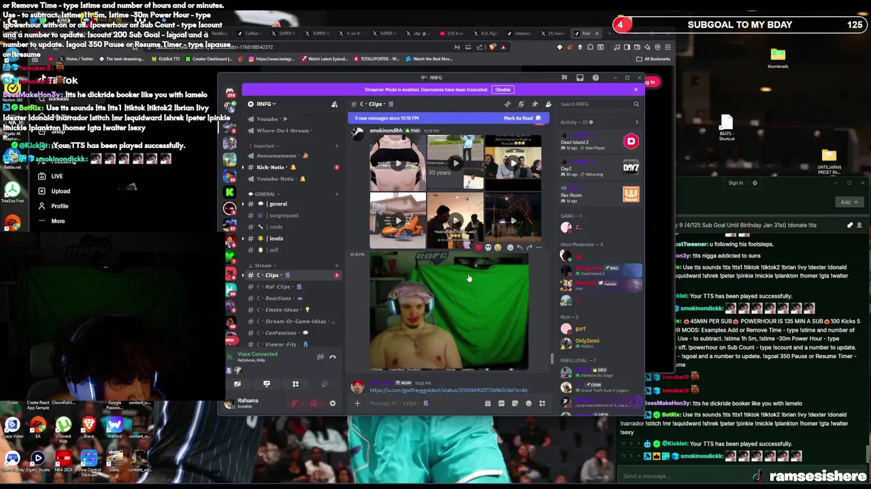Open Discord direct messages home icon
The height and width of the screenshot is (489, 871).
[230, 92]
